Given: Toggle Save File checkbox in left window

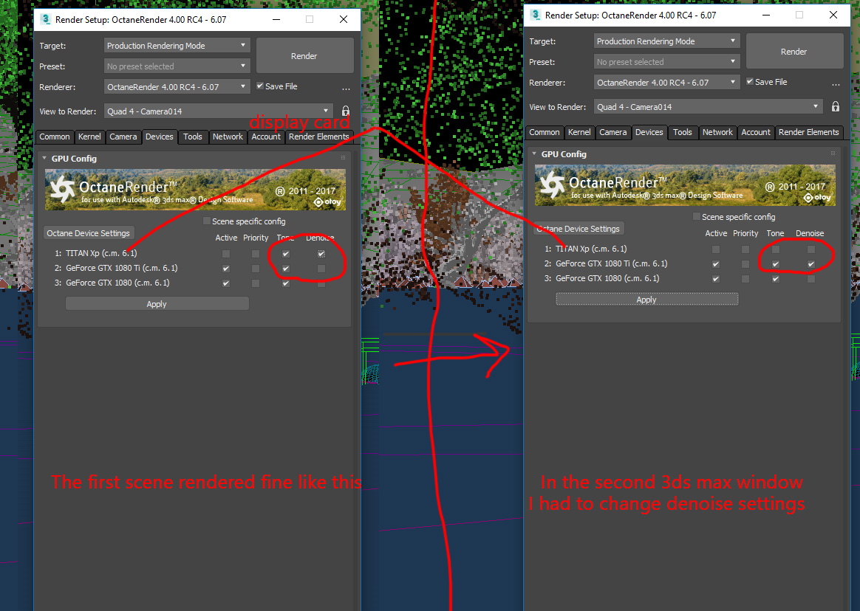Looking at the screenshot, I should tap(261, 86).
